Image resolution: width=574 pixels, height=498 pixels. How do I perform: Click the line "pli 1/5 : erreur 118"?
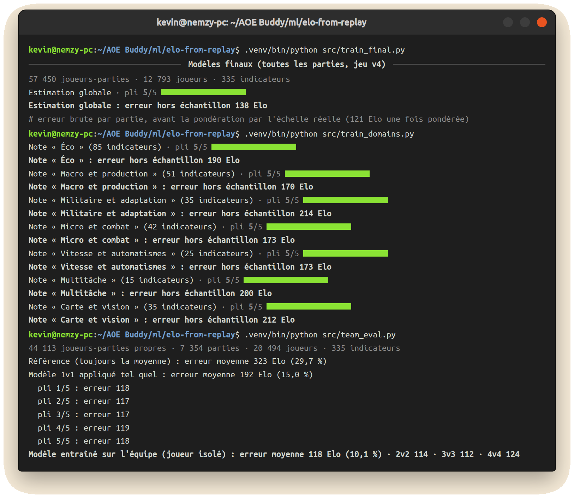click(84, 388)
